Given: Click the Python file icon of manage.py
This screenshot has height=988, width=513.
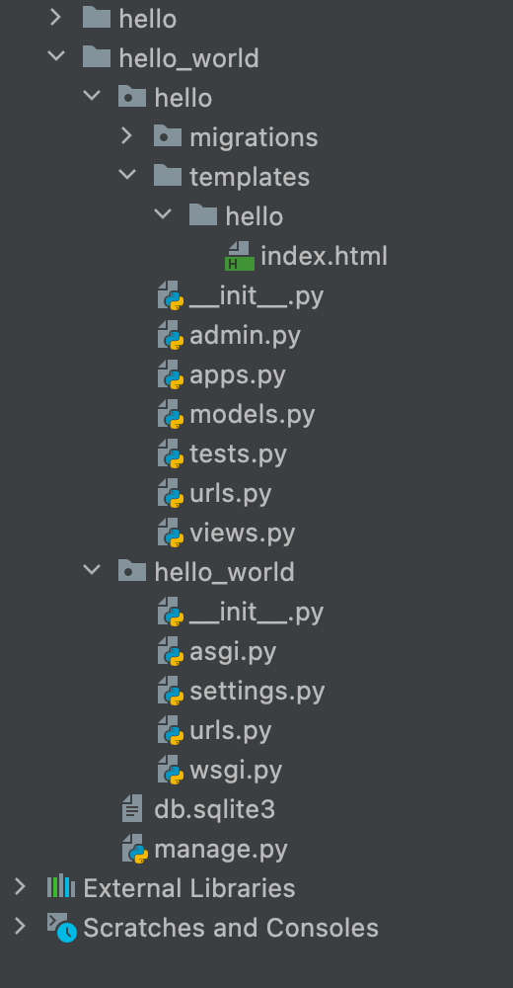Looking at the screenshot, I should (x=135, y=850).
